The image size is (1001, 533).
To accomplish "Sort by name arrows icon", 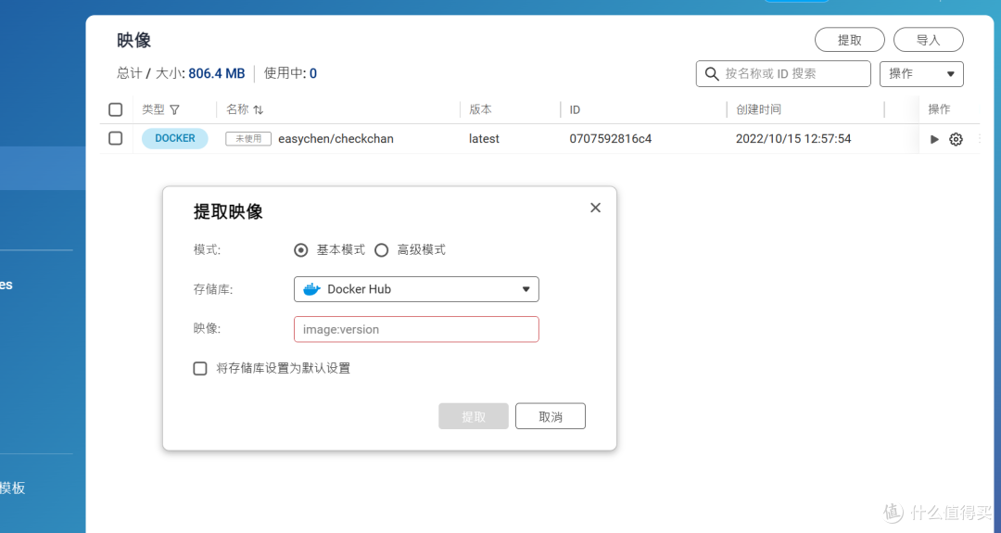I will 258,109.
